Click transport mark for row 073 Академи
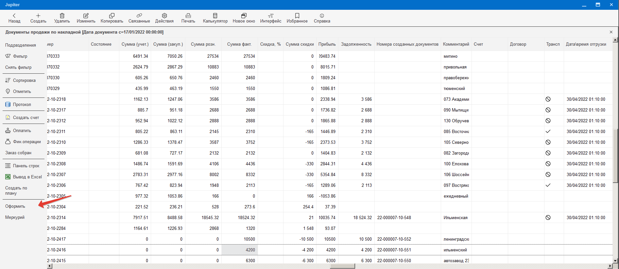Viewport: 619px width, 269px height. tap(548, 99)
